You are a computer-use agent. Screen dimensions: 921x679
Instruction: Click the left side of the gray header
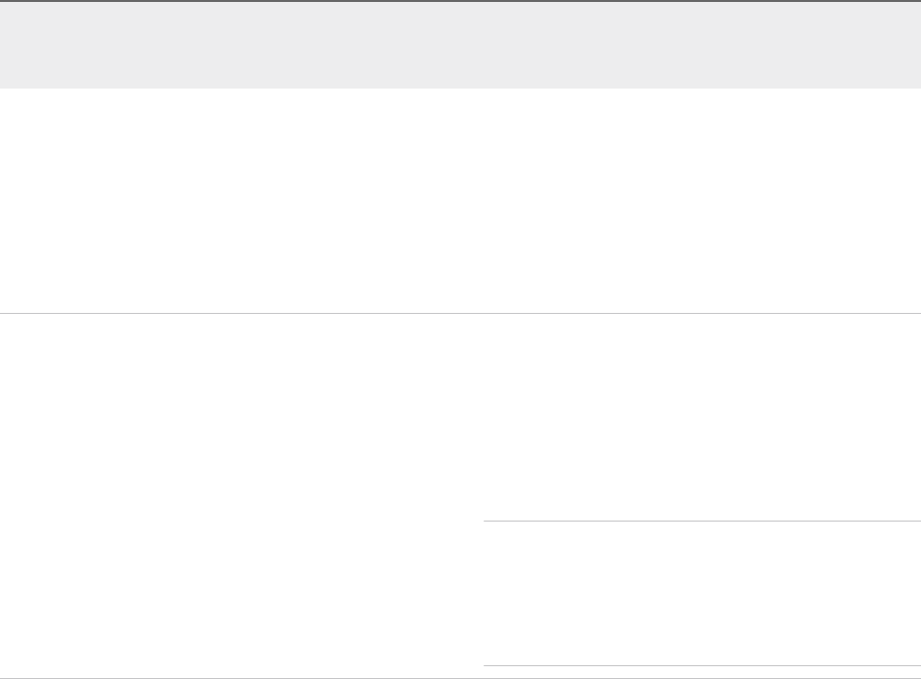pyautogui.click(x=118, y=45)
